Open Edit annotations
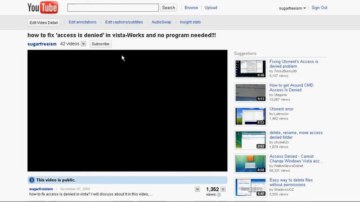The height and width of the screenshot is (202, 360). coord(83,22)
